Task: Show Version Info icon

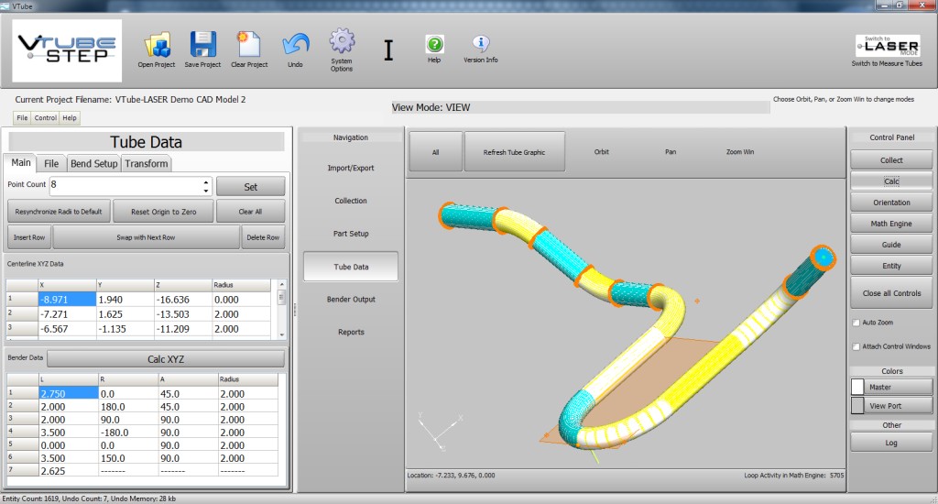Action: (481, 43)
